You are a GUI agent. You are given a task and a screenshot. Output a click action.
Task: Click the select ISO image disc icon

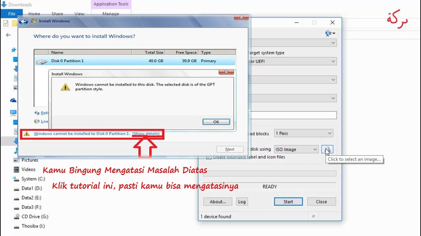(x=327, y=149)
